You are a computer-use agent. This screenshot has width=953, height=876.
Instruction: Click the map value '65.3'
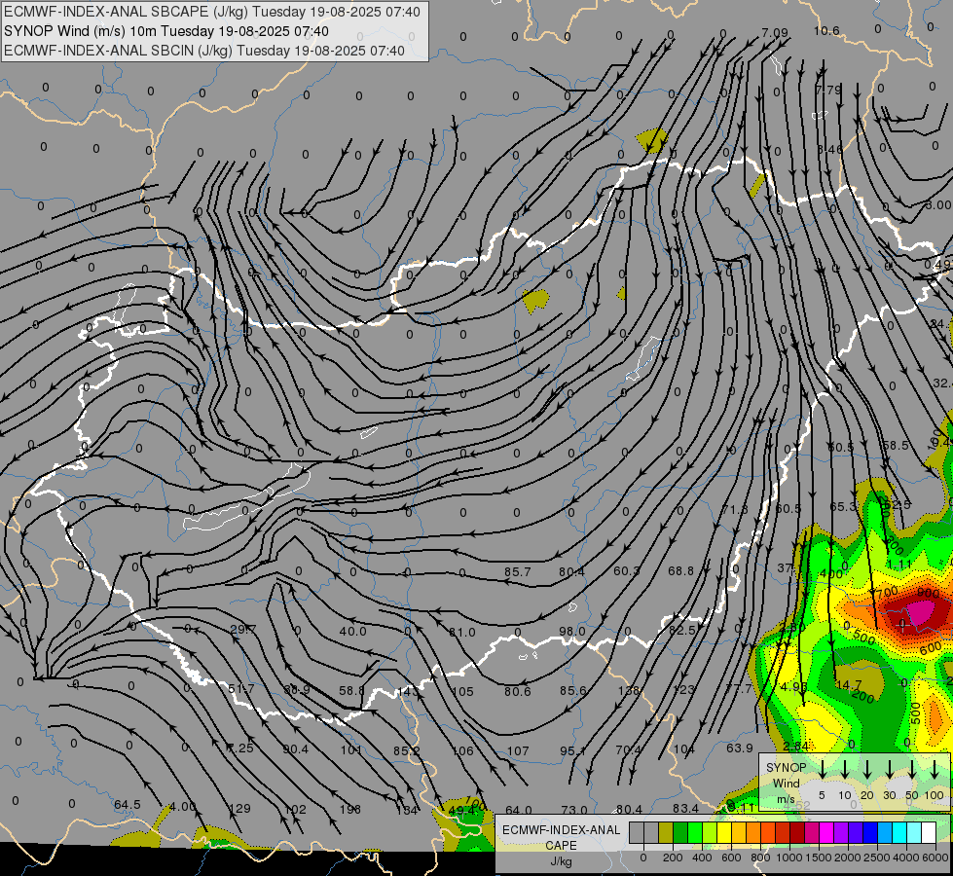(x=843, y=506)
